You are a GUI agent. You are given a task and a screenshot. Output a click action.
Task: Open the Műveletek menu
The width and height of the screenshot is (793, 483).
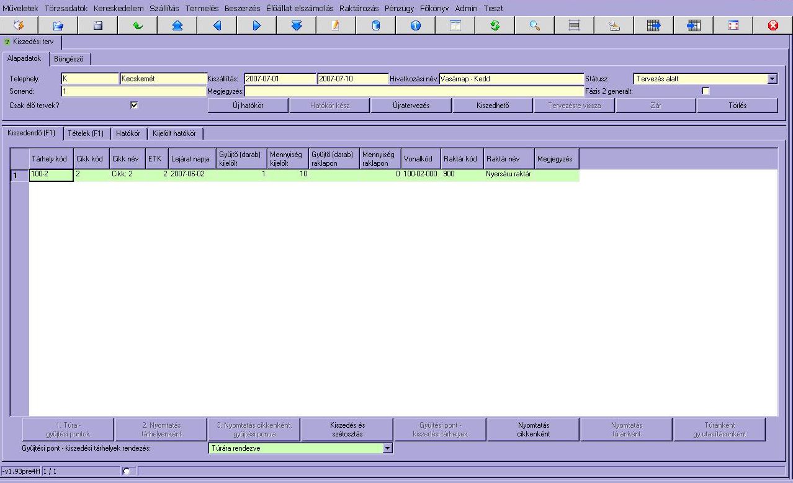20,9
